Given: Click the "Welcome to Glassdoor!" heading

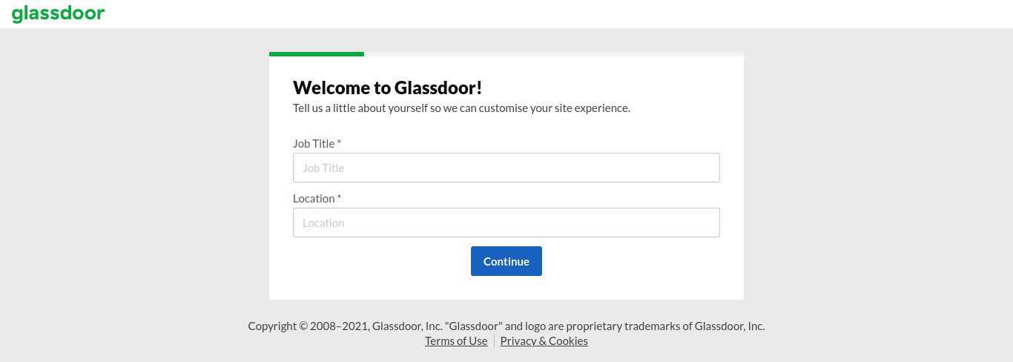Looking at the screenshot, I should coord(388,88).
